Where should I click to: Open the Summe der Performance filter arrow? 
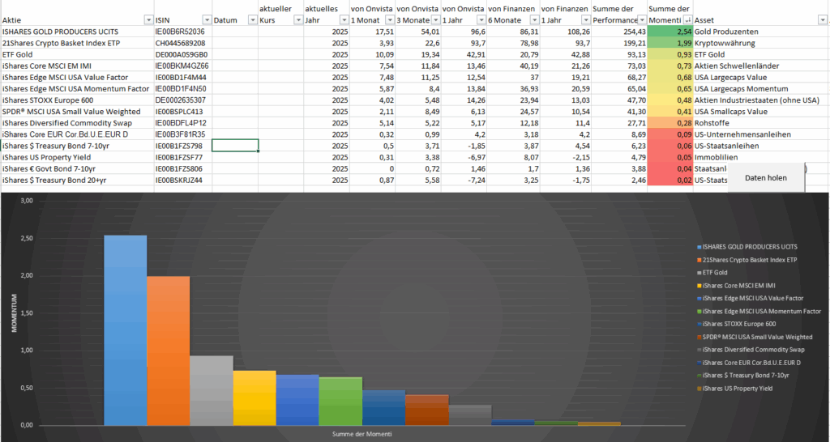pos(641,19)
